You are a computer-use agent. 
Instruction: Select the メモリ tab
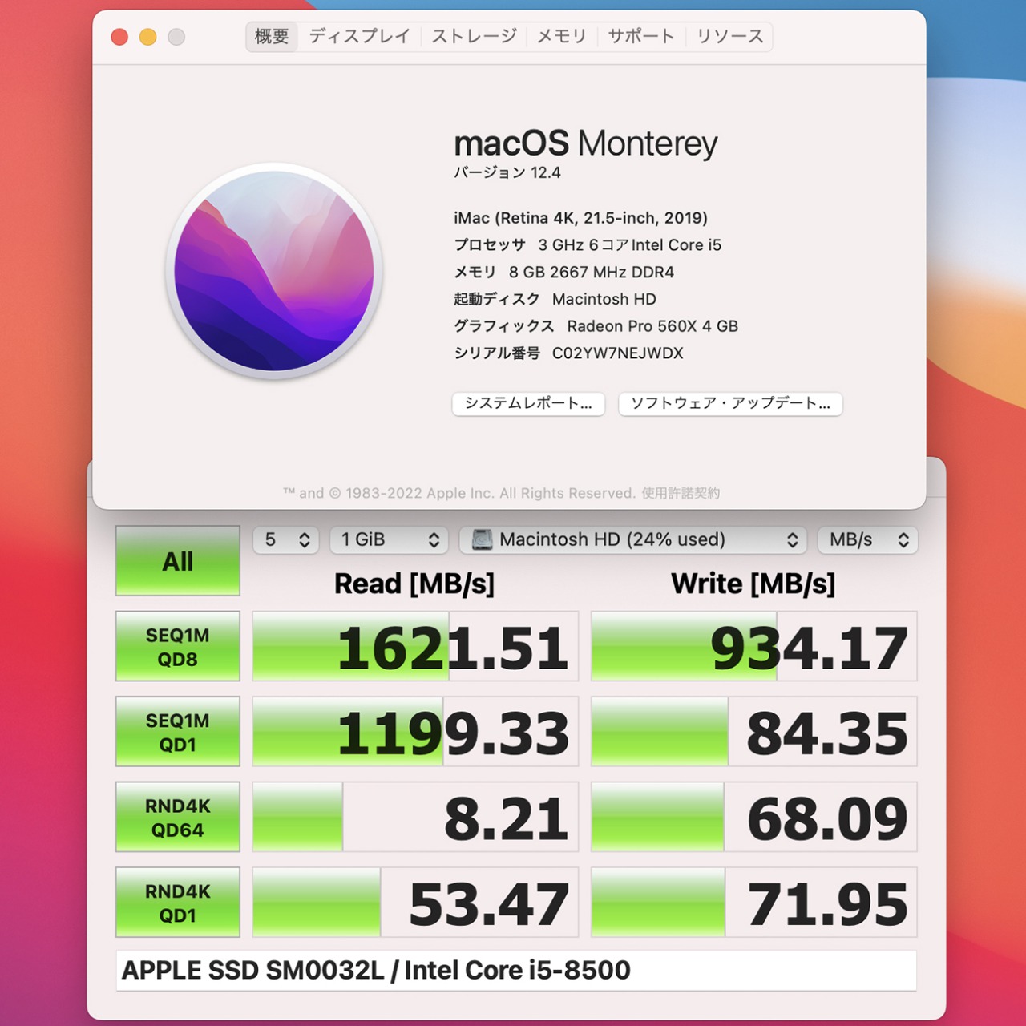pos(561,36)
